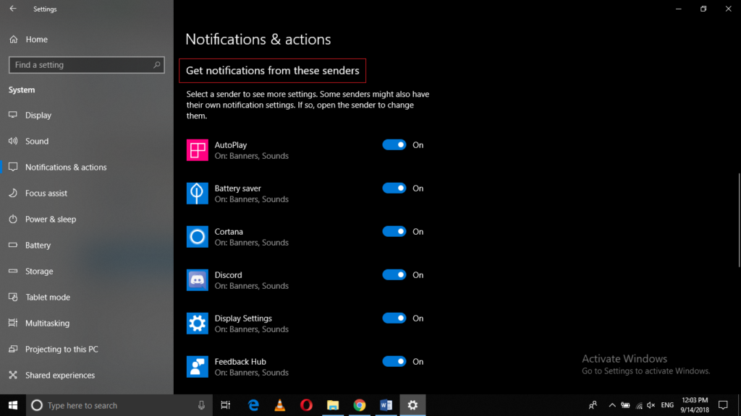
Task: Click the muted volume icon in tray
Action: (x=651, y=405)
